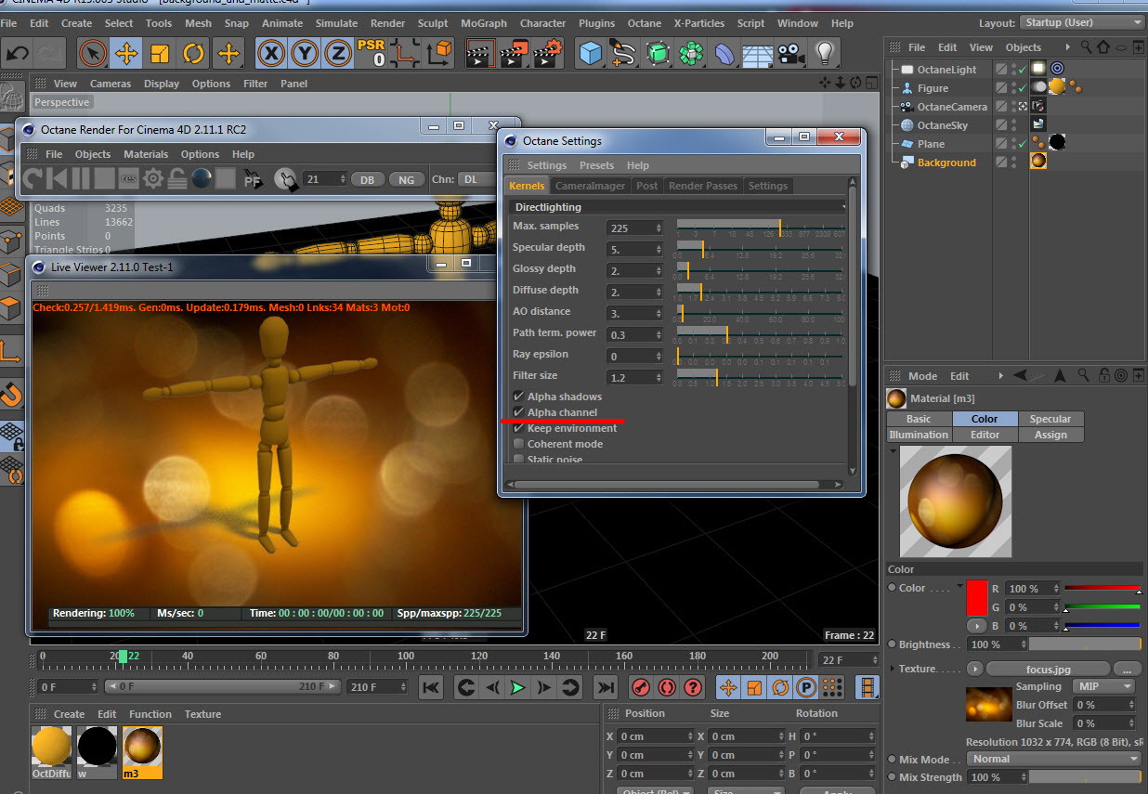The height and width of the screenshot is (794, 1148).
Task: Click the red Color swatch
Action: tap(978, 597)
